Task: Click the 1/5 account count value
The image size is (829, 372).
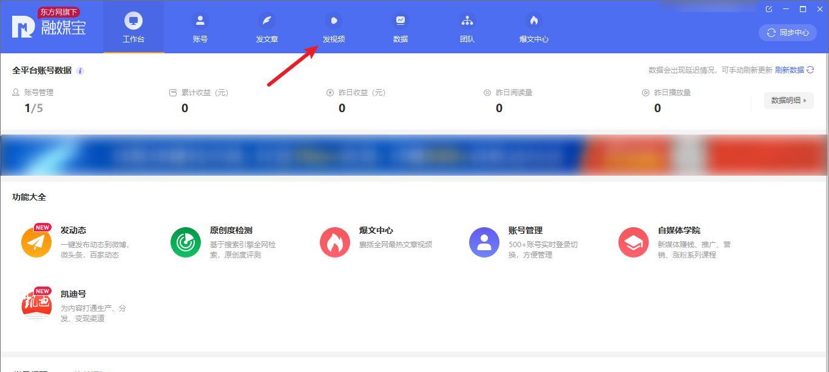Action: coord(33,108)
